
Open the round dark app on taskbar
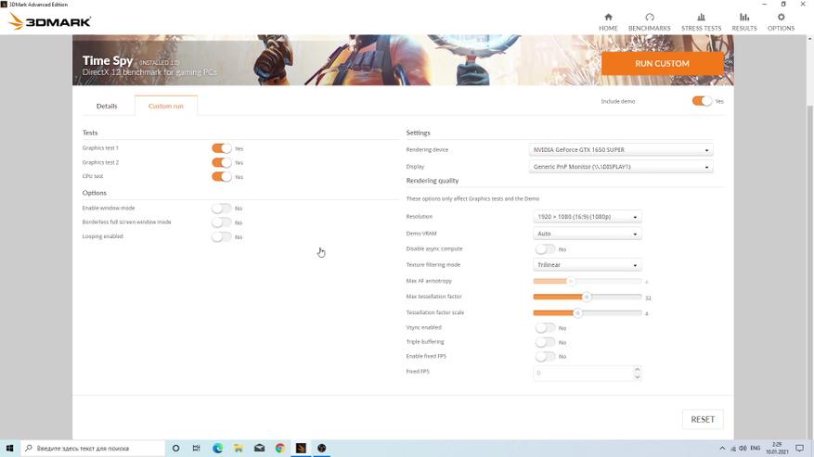321,448
